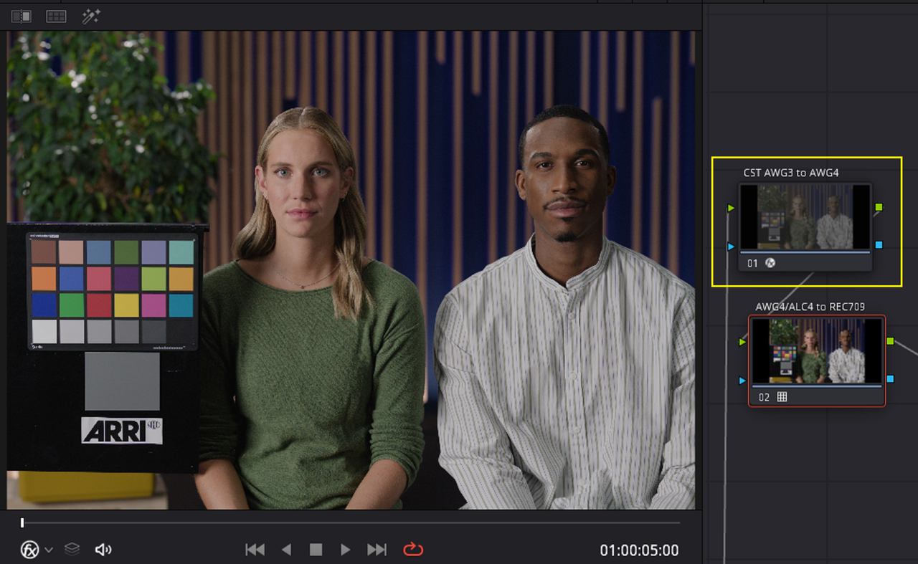Click the stacked layers icon below the viewer
Viewport: 918px width, 564px height.
tap(72, 549)
